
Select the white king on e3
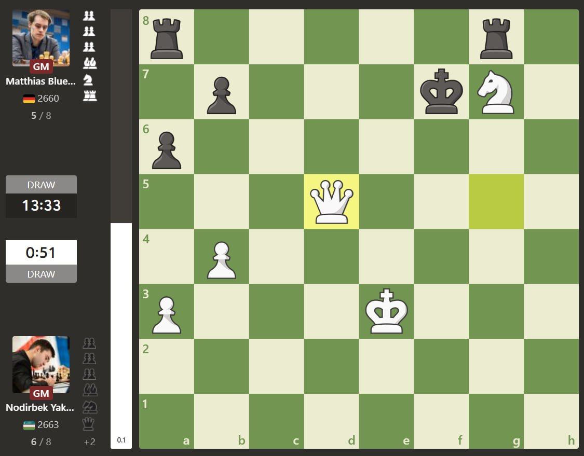tap(387, 311)
